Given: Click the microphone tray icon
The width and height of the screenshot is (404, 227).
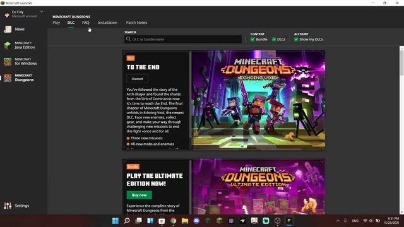Looking at the screenshot, I should [x=345, y=221].
